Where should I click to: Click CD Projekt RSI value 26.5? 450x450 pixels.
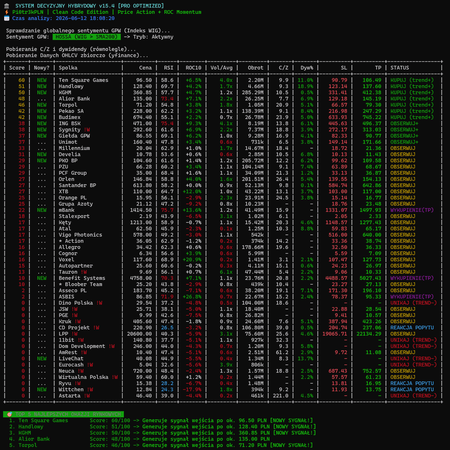coord(167,328)
